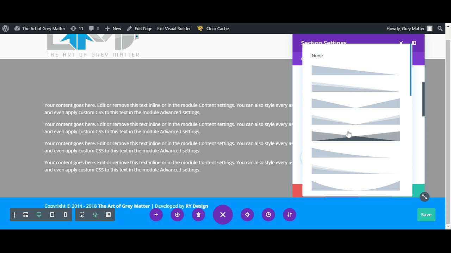451x253 pixels.
Task: Click the expand modal icon in Section Settings header
Action: coord(401,43)
